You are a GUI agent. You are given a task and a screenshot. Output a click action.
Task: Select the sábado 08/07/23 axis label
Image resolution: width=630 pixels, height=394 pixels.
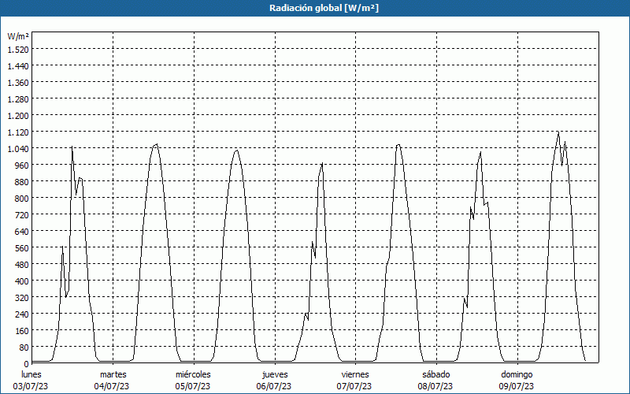[436, 381]
